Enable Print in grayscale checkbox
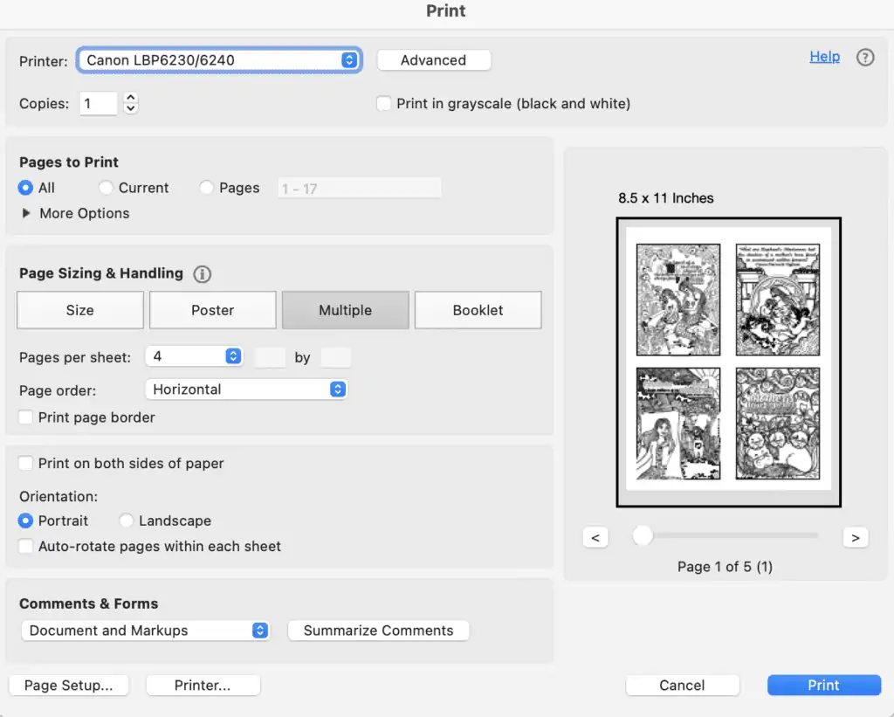The width and height of the screenshot is (894, 717). point(383,103)
